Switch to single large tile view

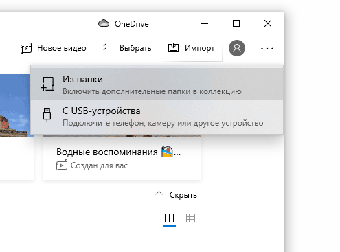(x=148, y=218)
